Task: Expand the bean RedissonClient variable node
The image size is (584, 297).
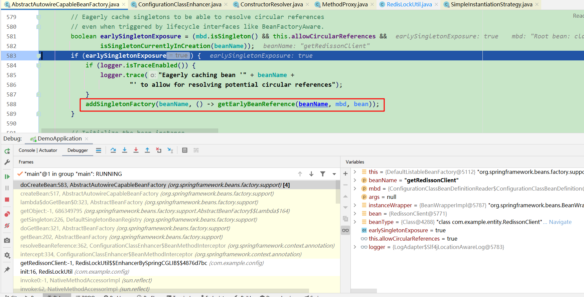Action: coord(355,214)
